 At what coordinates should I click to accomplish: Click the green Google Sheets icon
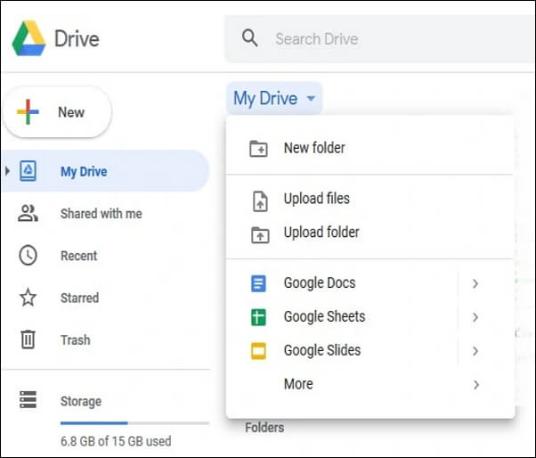(x=258, y=317)
